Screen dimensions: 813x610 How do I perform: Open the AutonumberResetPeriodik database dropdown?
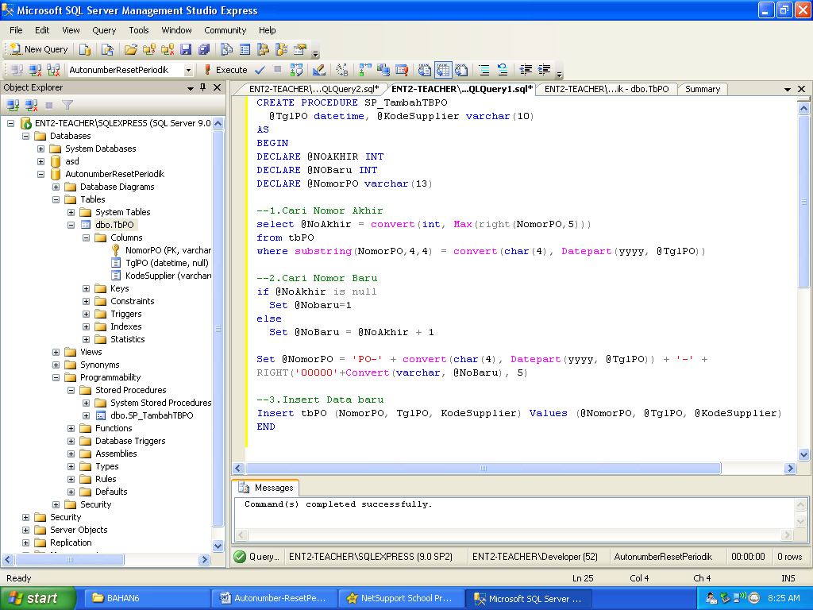click(188, 70)
